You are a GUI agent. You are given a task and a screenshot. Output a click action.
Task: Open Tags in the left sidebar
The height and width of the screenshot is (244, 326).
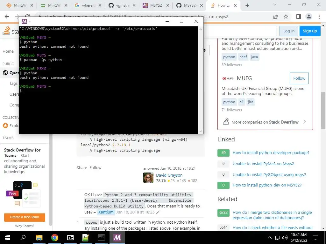tap(13, 84)
